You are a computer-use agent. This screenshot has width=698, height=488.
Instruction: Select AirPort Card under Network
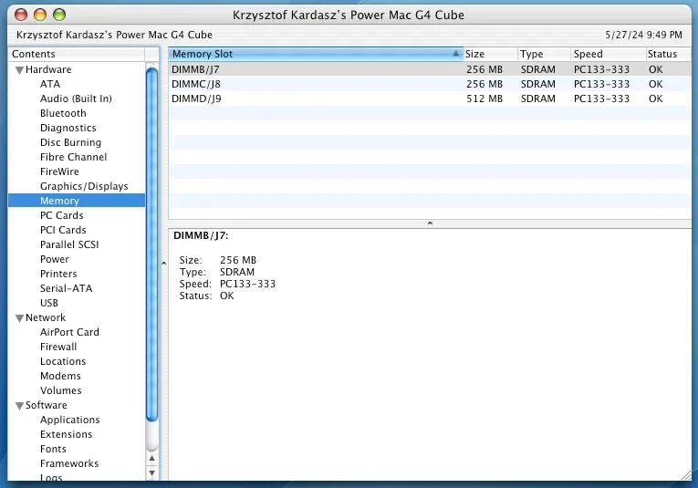point(69,332)
